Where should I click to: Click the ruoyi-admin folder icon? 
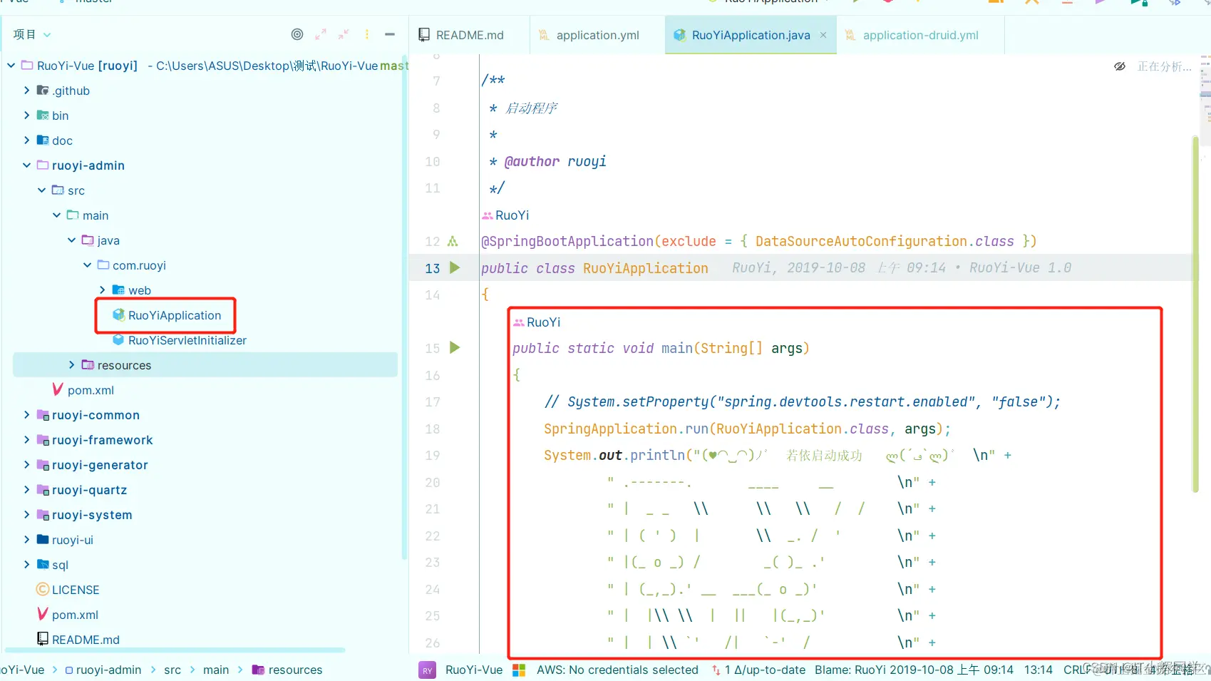[43, 165]
